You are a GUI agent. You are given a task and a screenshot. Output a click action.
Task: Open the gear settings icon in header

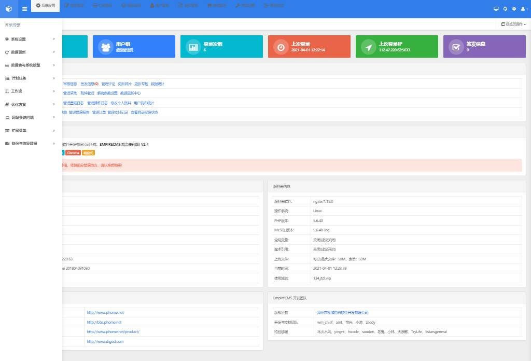click(514, 9)
